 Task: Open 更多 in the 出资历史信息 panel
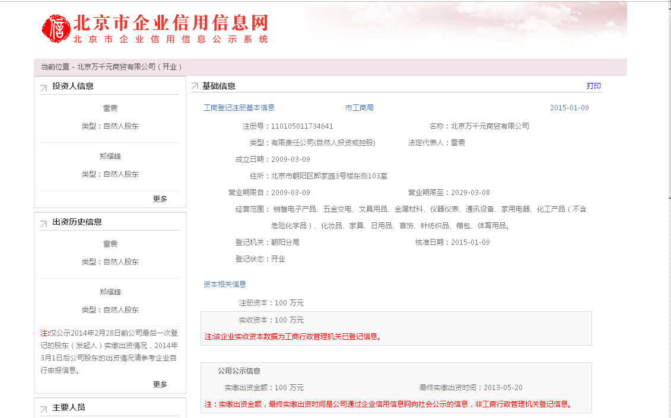pyautogui.click(x=160, y=384)
